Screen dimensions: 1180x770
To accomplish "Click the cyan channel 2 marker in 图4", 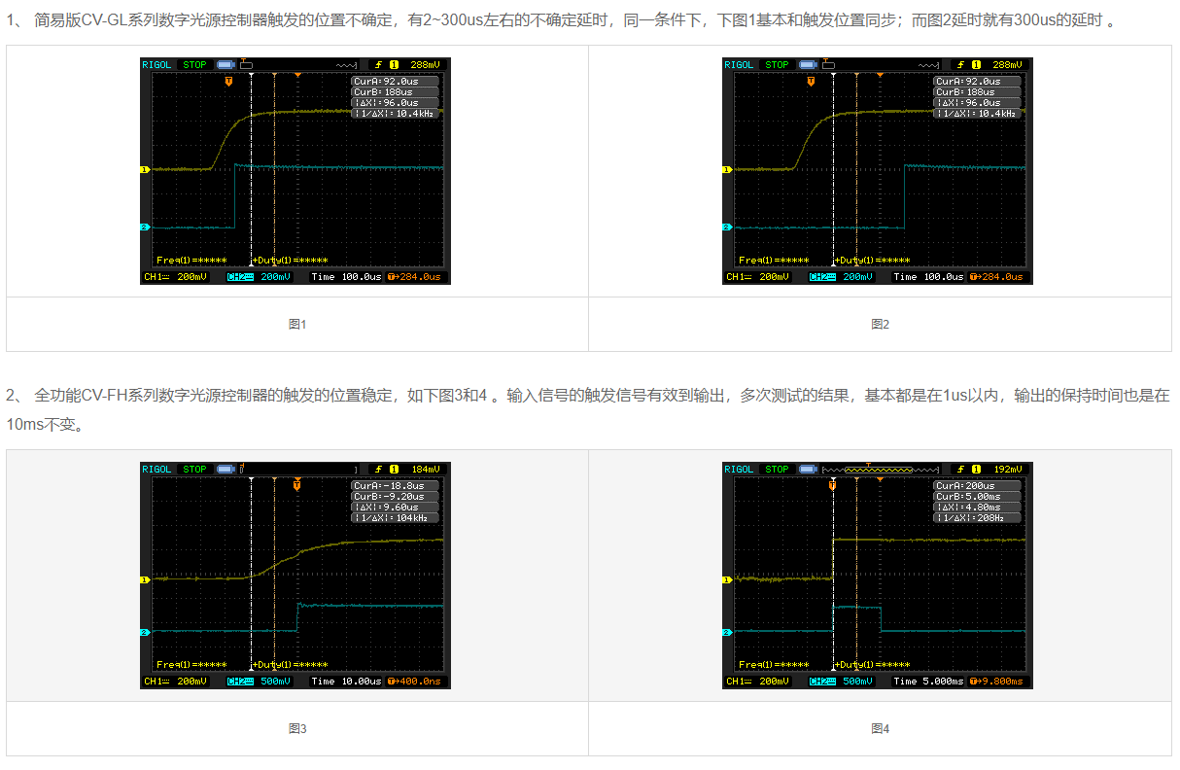I will [x=727, y=632].
